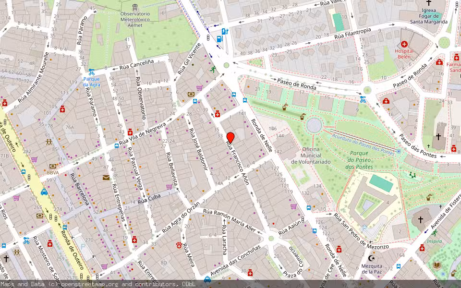Click the bank icon above the BBVA label
Viewport: 461px width, 288px height.
point(53,167)
